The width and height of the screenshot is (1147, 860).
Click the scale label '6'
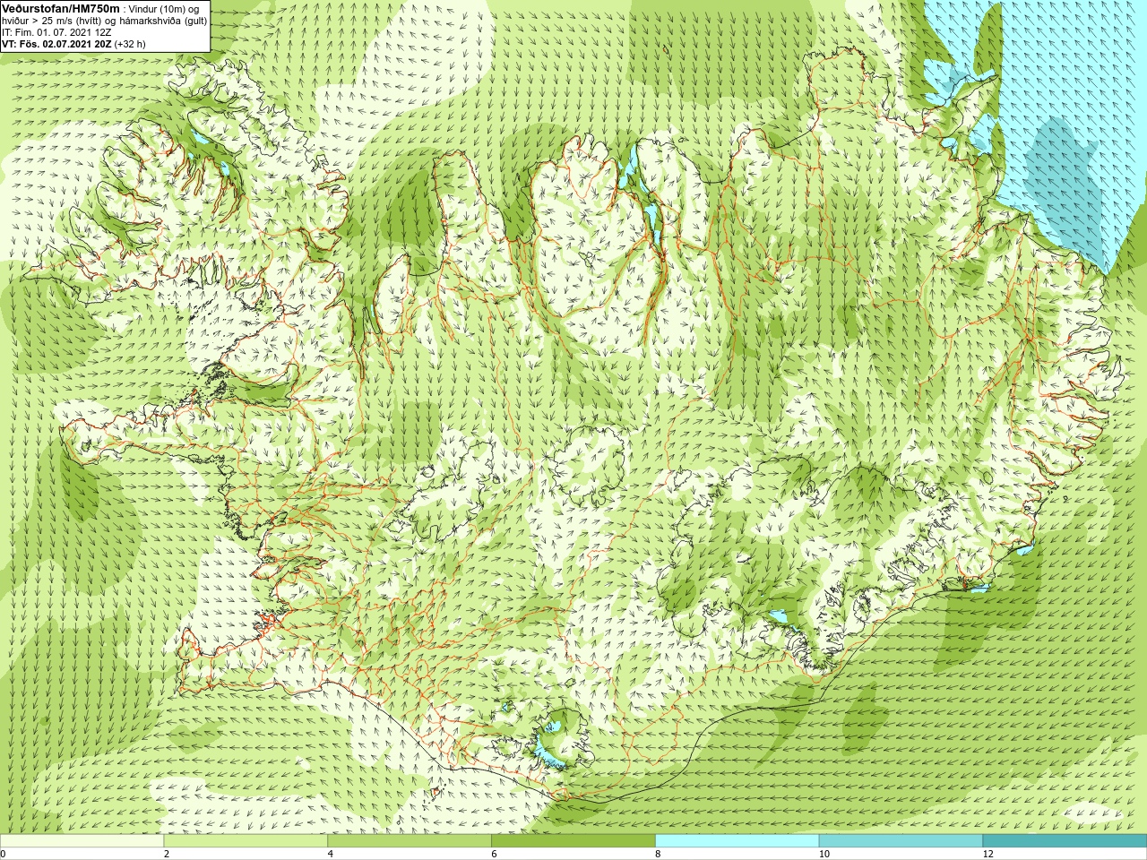pyautogui.click(x=495, y=854)
